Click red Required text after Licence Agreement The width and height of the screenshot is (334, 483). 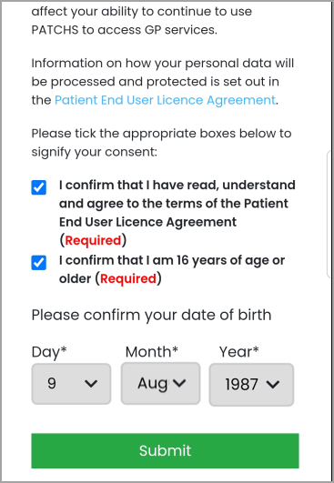click(x=93, y=240)
